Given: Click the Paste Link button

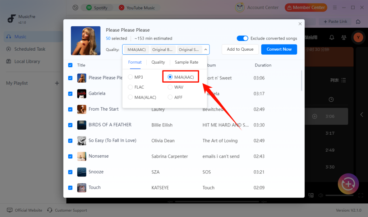Looking at the screenshot, I should click(x=335, y=22).
